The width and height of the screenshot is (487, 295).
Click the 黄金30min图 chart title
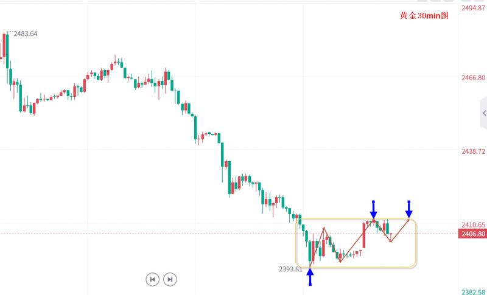(424, 16)
